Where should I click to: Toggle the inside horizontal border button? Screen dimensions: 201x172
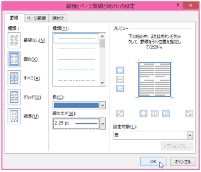(x=120, y=79)
